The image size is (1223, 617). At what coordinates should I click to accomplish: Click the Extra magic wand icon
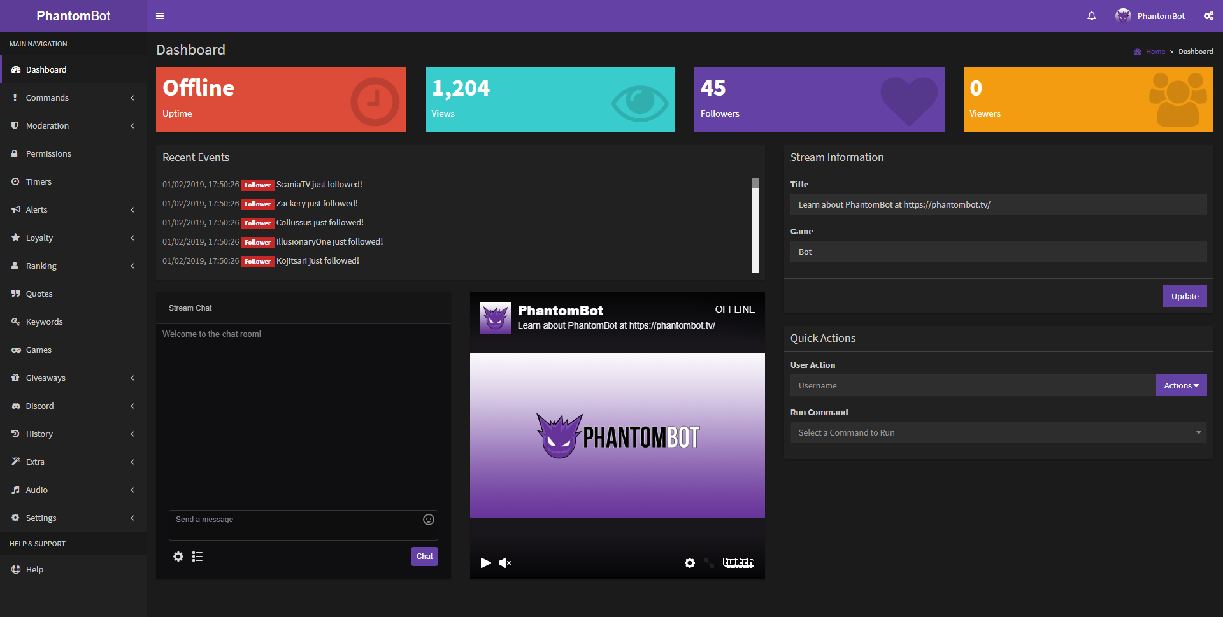coord(16,462)
